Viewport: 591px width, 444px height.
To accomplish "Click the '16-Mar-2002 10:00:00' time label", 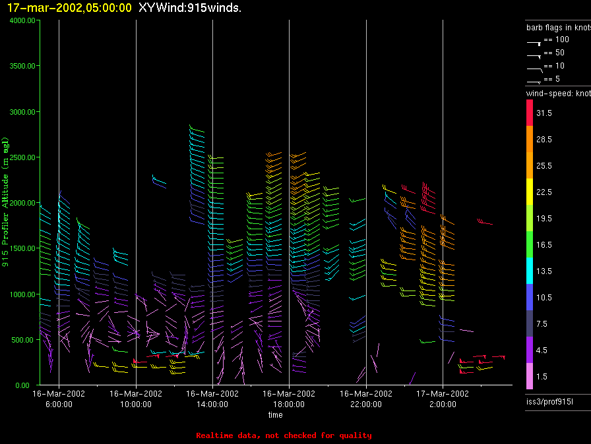I will 136,399.
